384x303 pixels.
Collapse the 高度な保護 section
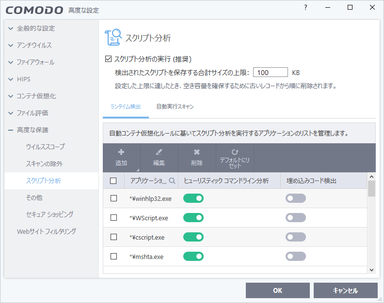11,130
